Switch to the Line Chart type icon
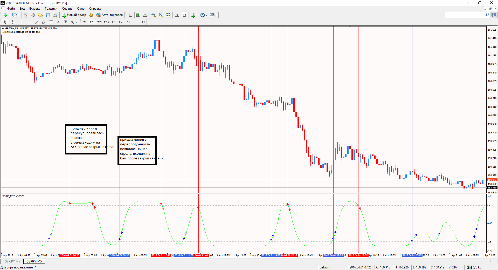498x270 pixels. coord(145,15)
